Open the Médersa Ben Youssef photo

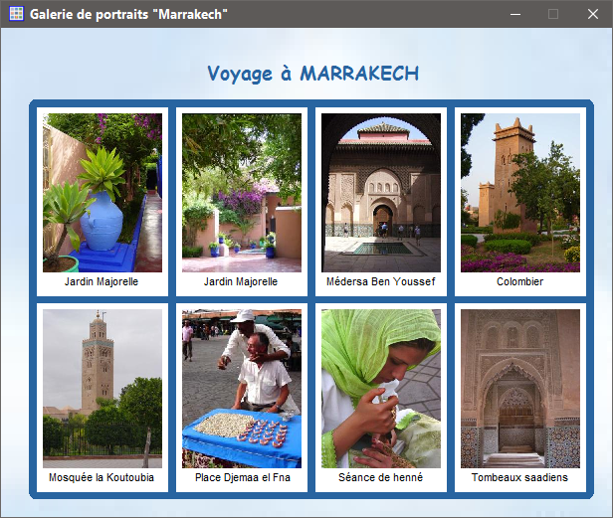(381, 193)
